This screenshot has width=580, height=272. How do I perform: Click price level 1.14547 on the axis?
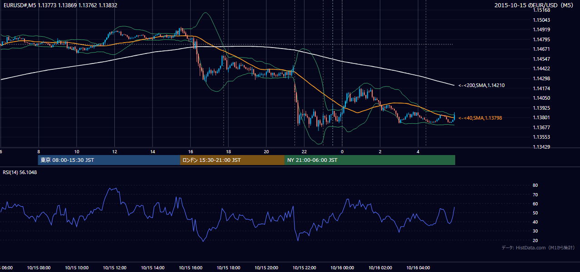pos(541,59)
